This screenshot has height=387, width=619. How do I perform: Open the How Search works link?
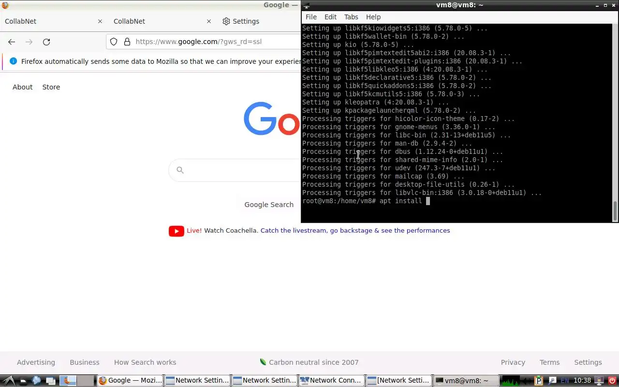tap(145, 362)
